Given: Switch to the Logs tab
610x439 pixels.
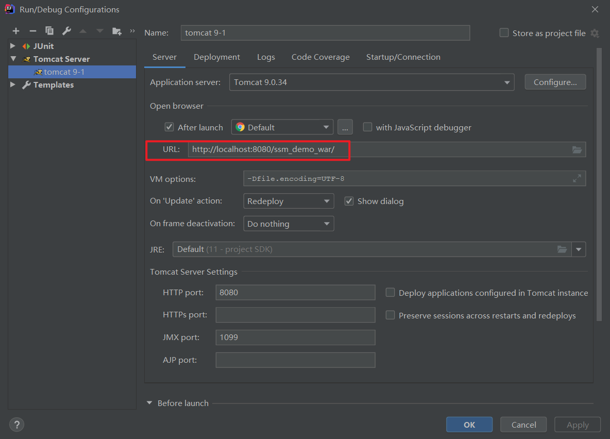Looking at the screenshot, I should click(x=266, y=57).
